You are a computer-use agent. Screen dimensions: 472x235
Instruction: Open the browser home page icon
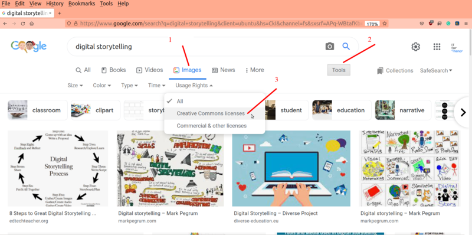click(x=32, y=24)
